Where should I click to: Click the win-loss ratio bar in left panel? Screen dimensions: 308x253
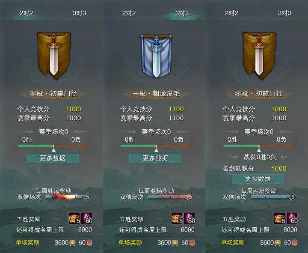(54, 146)
